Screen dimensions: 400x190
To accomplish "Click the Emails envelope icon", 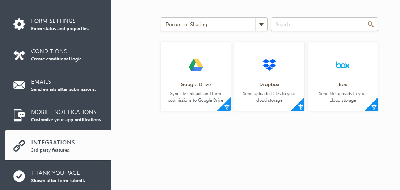I will pyautogui.click(x=19, y=85).
